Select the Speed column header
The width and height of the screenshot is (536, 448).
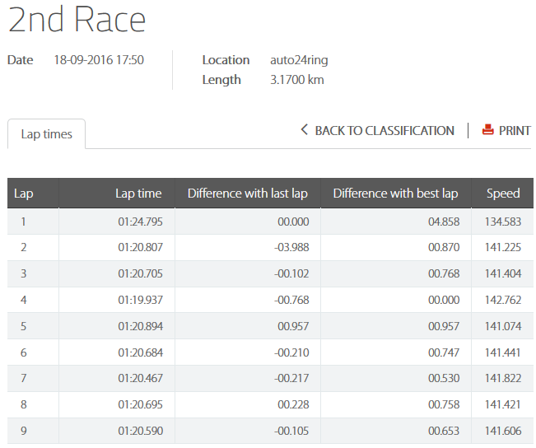pos(503,194)
